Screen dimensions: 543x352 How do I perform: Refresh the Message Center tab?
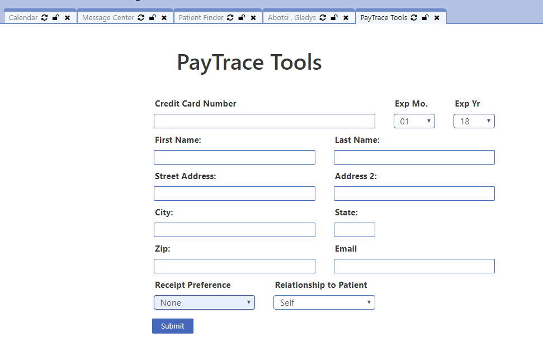click(141, 18)
